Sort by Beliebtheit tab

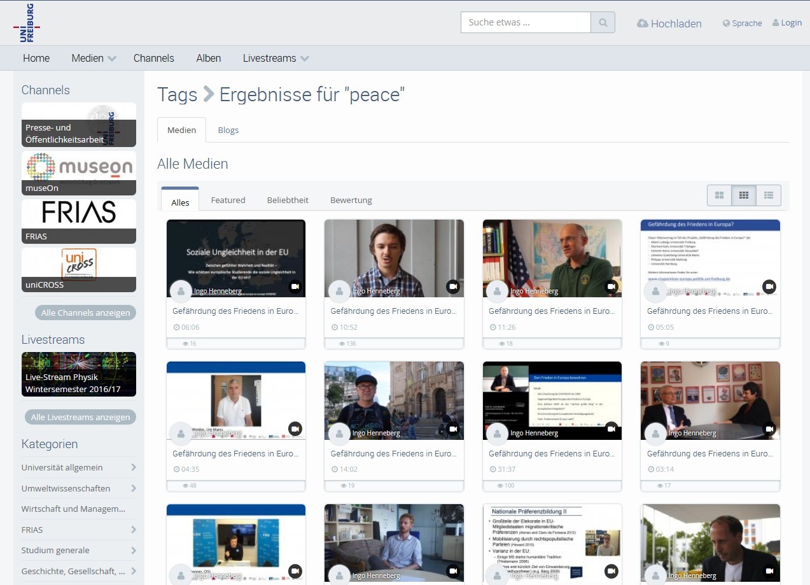click(x=288, y=200)
